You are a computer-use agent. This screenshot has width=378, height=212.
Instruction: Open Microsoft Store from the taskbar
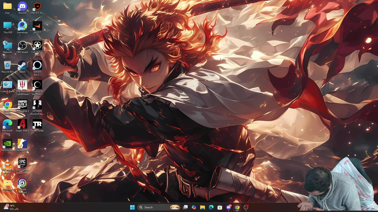tap(220, 207)
